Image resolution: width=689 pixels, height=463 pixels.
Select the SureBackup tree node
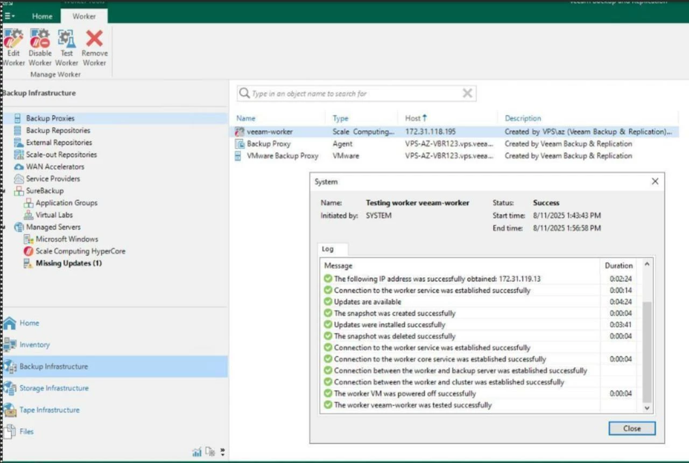click(x=45, y=191)
